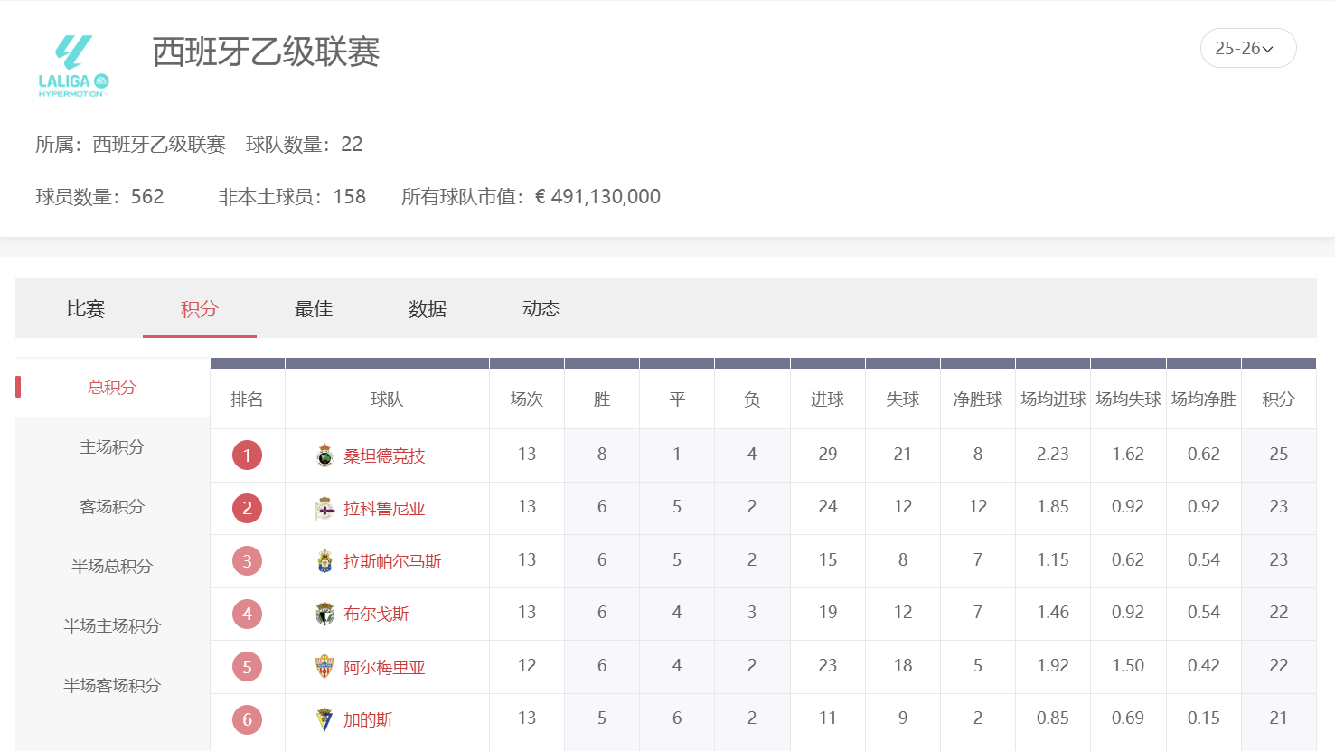Switch to the 数据 tab

click(x=427, y=308)
